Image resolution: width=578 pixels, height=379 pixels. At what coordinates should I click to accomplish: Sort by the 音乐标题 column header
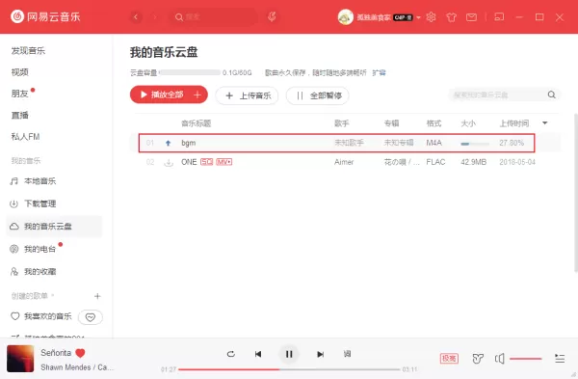pos(197,123)
